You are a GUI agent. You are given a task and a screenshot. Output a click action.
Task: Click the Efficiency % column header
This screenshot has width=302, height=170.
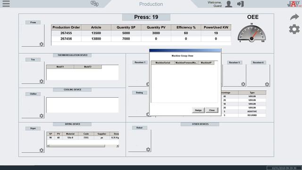pyautogui.click(x=186, y=27)
